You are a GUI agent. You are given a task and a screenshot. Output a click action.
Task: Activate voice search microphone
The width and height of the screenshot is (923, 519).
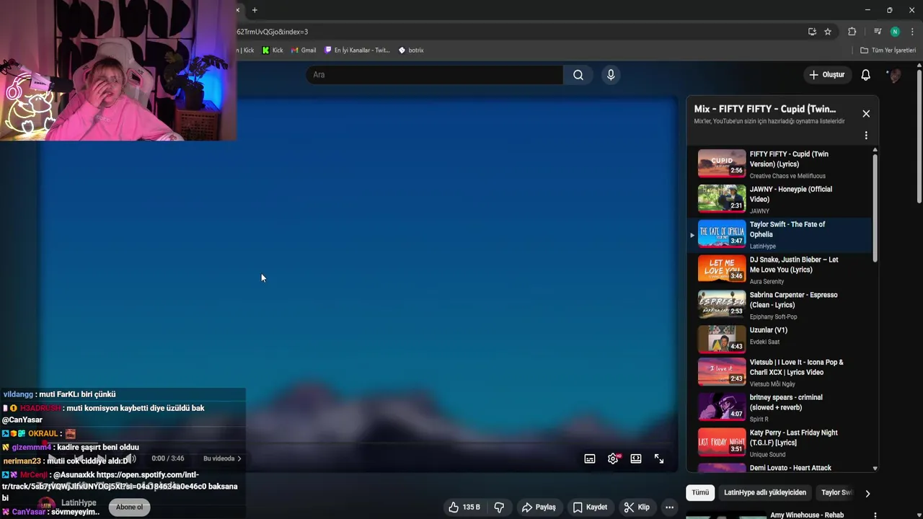coord(611,75)
